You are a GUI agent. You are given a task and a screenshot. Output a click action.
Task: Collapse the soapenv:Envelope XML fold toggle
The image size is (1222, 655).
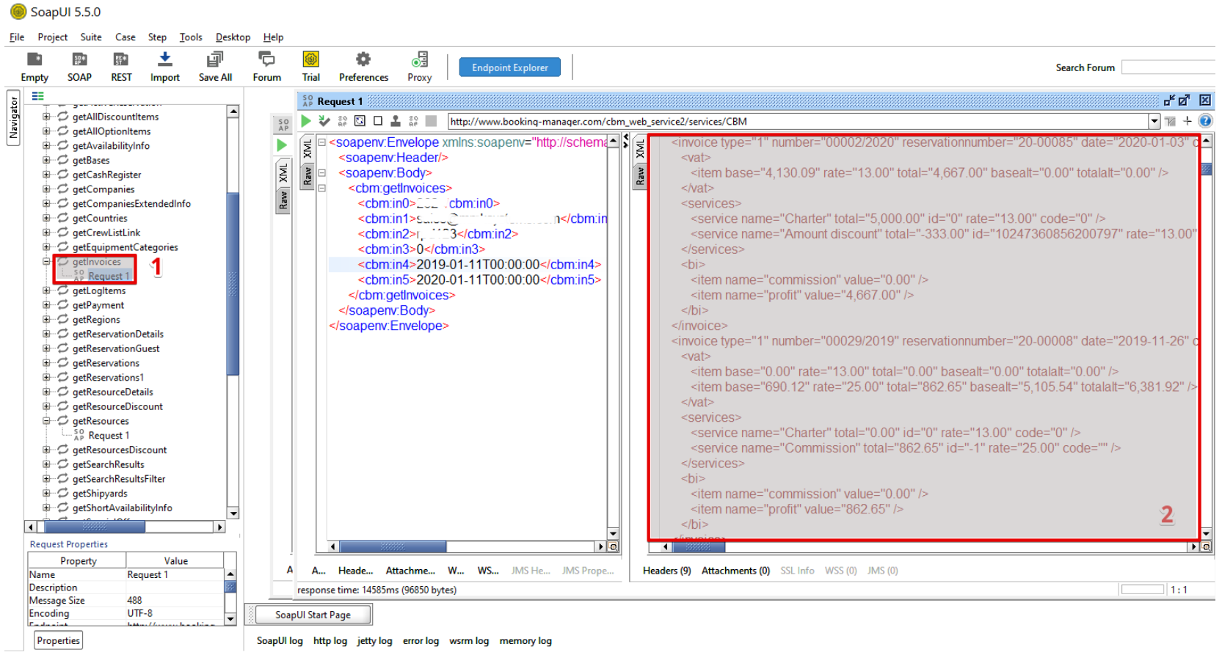321,142
